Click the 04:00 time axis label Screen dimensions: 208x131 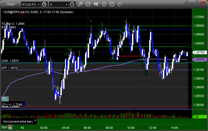[66, 128]
